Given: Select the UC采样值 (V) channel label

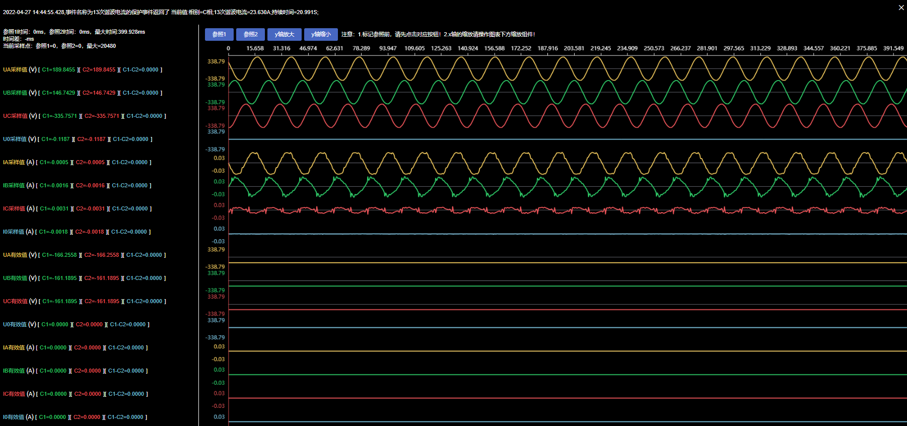Looking at the screenshot, I should (x=20, y=116).
